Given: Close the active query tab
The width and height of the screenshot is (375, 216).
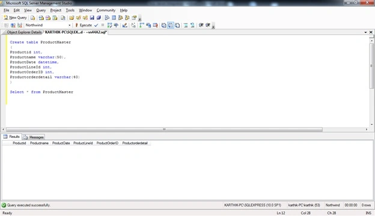Looking at the screenshot, I should (371, 32).
